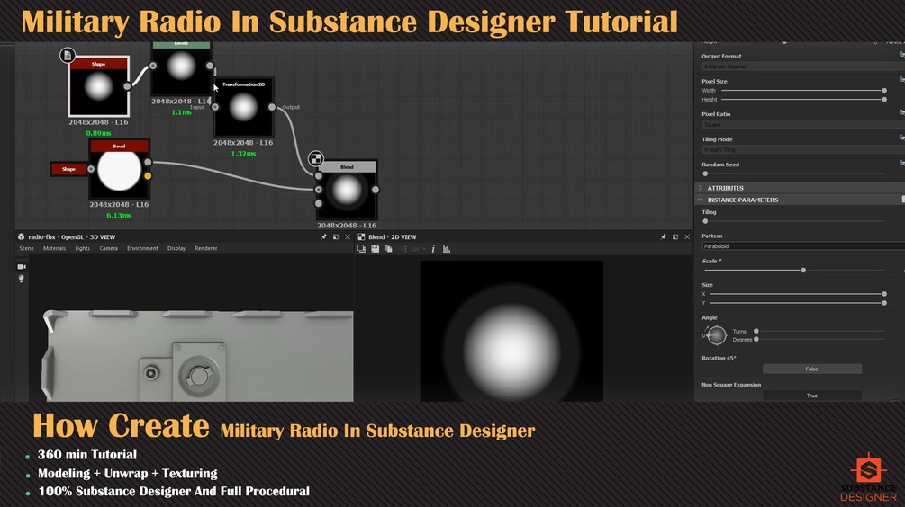Pin the 3D view panel
Viewport: 905px width, 507px height.
pos(324,236)
